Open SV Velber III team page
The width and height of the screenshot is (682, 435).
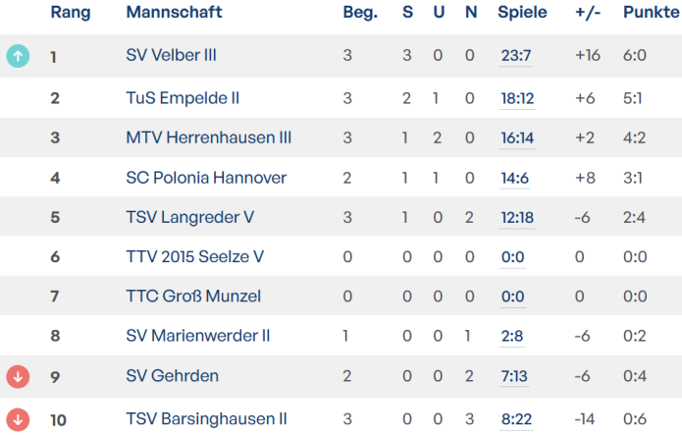click(x=171, y=56)
